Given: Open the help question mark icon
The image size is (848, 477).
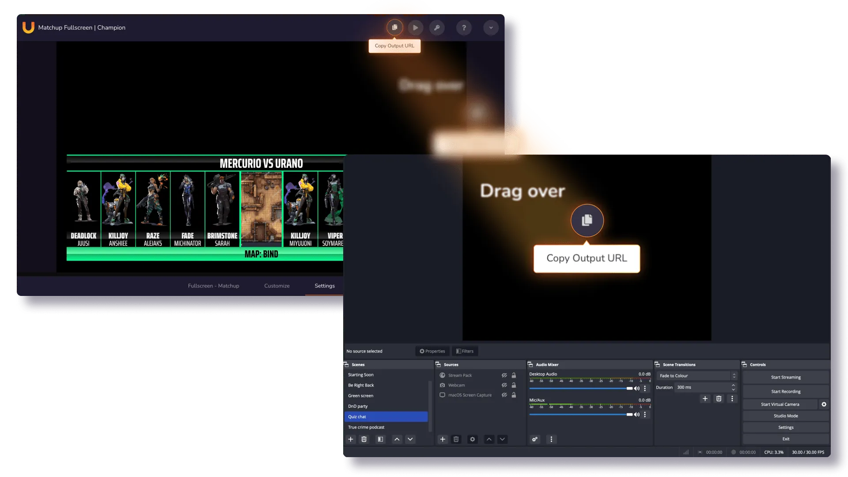Looking at the screenshot, I should click(464, 27).
